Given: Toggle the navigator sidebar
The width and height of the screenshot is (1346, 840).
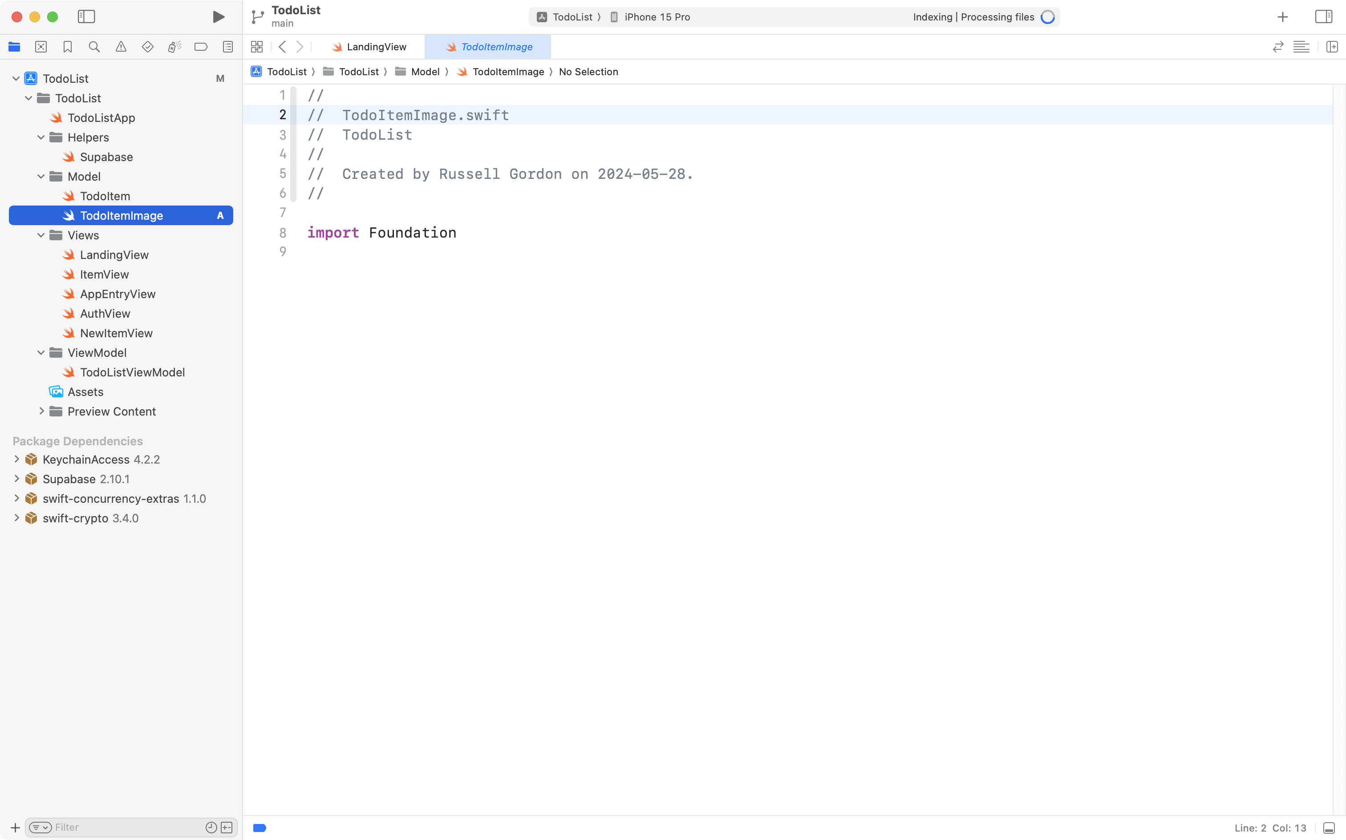Looking at the screenshot, I should pyautogui.click(x=87, y=16).
